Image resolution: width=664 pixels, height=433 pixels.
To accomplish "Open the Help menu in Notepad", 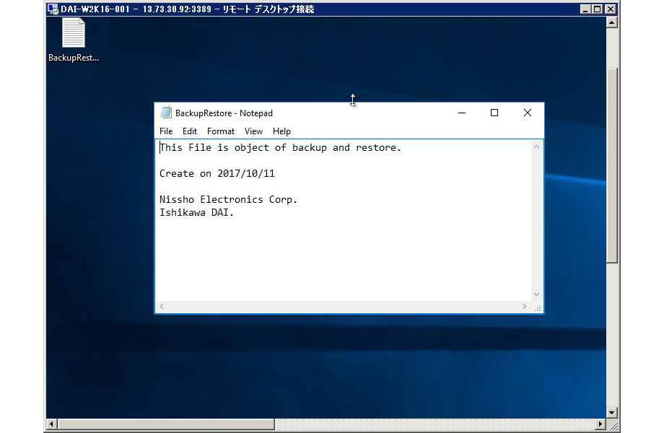I will (x=281, y=131).
